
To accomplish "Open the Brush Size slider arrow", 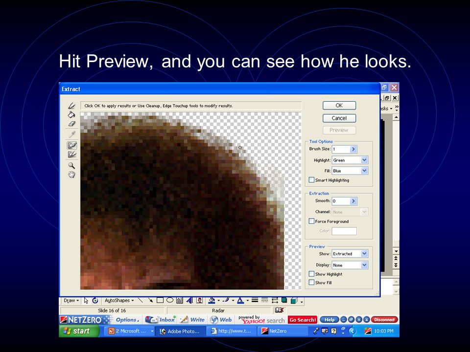I will [353, 149].
